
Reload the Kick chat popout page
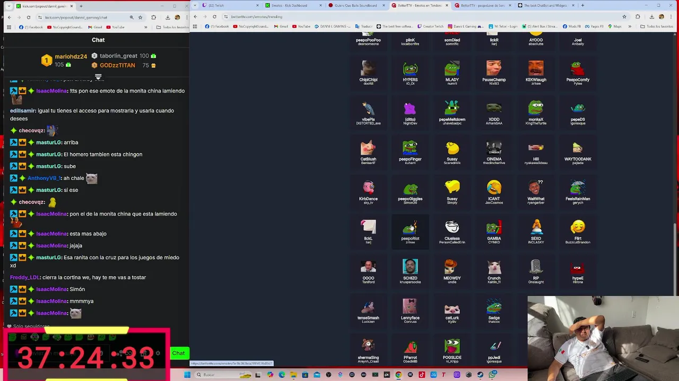[x=28, y=17]
